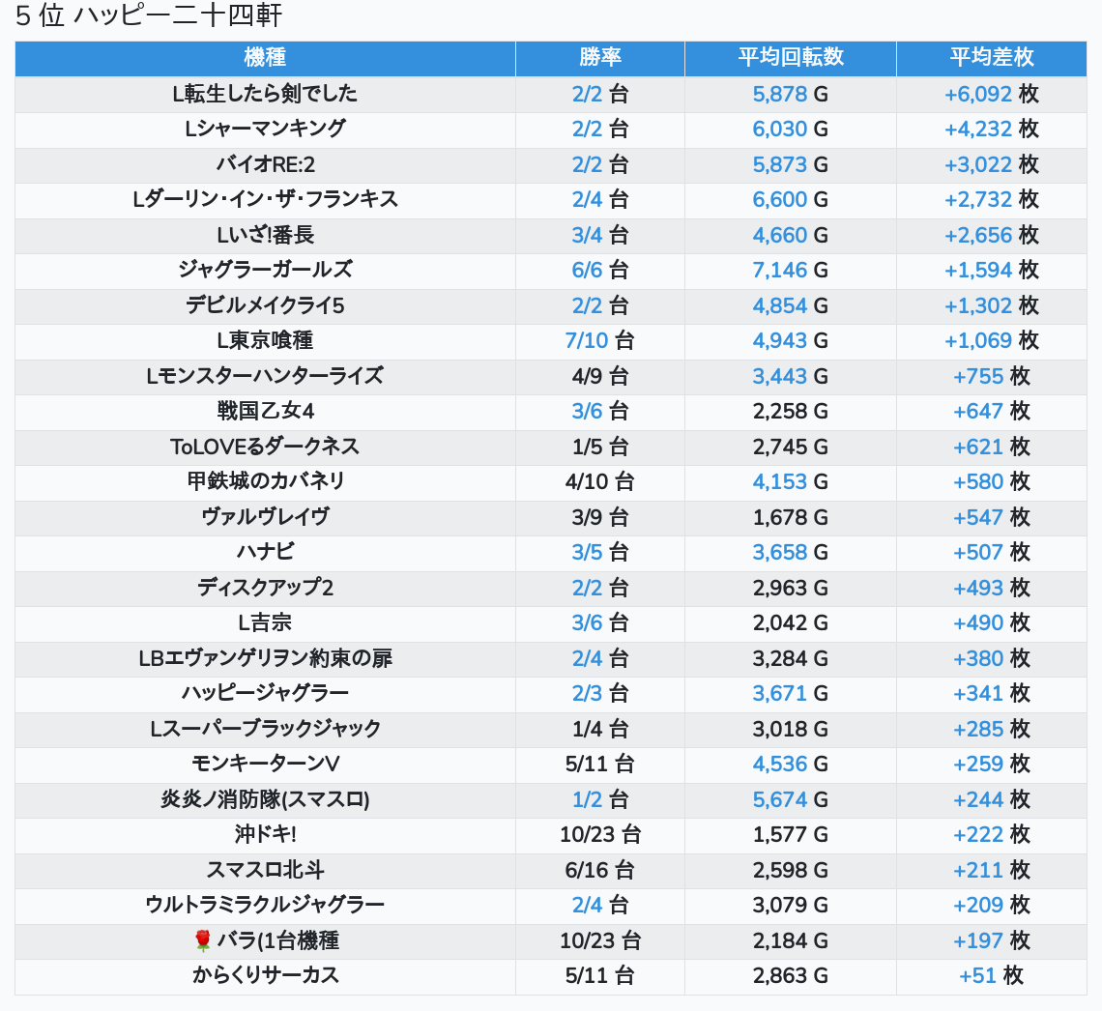1102x1011 pixels.
Task: Click ToLOVEるダークネス in the table
Action: tap(265, 447)
